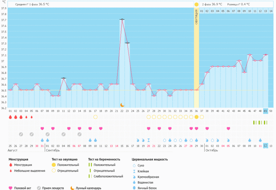Select phase 2 day 14 in the top header
This screenshot has width=276, height=190.
[271, 11]
